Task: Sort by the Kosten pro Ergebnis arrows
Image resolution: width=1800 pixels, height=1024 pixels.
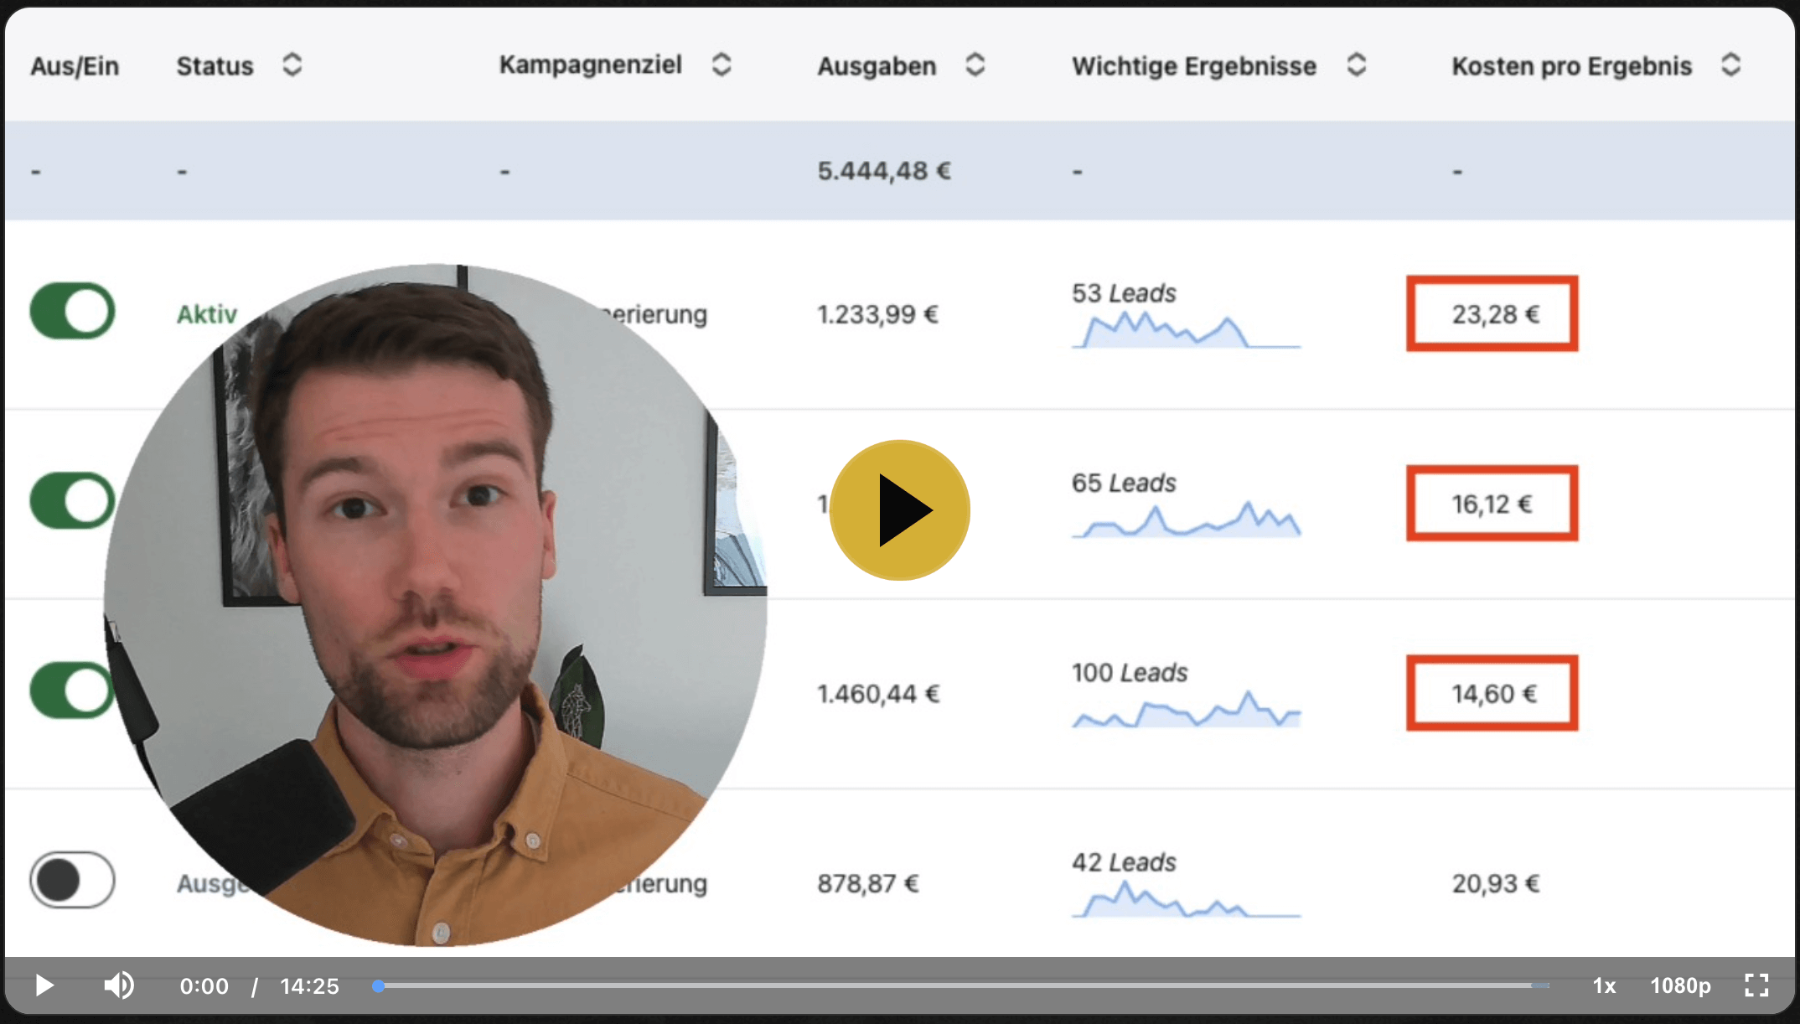Action: pyautogui.click(x=1731, y=65)
